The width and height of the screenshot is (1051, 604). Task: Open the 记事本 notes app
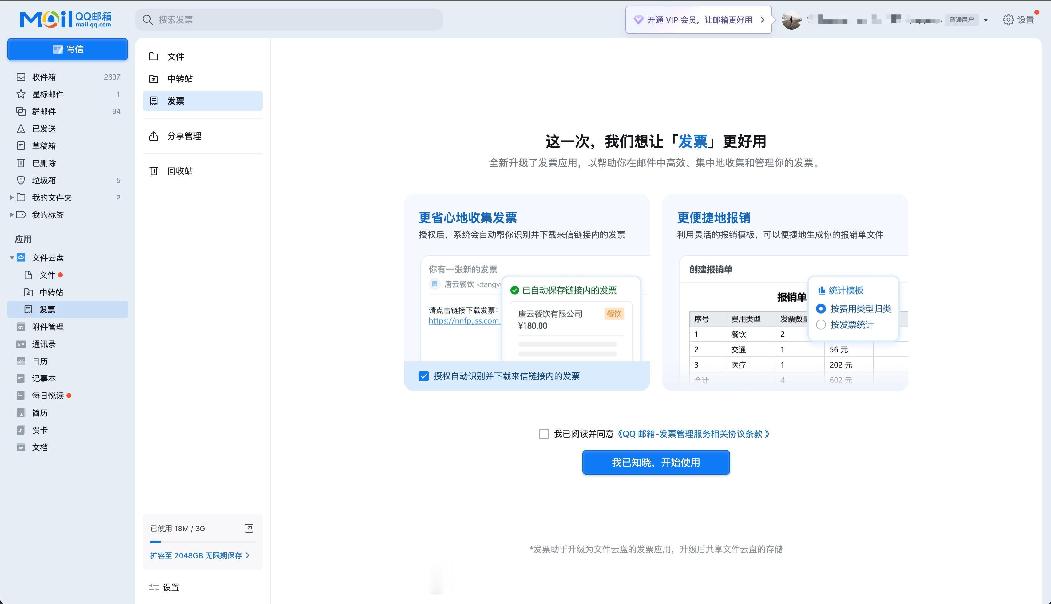(44, 378)
